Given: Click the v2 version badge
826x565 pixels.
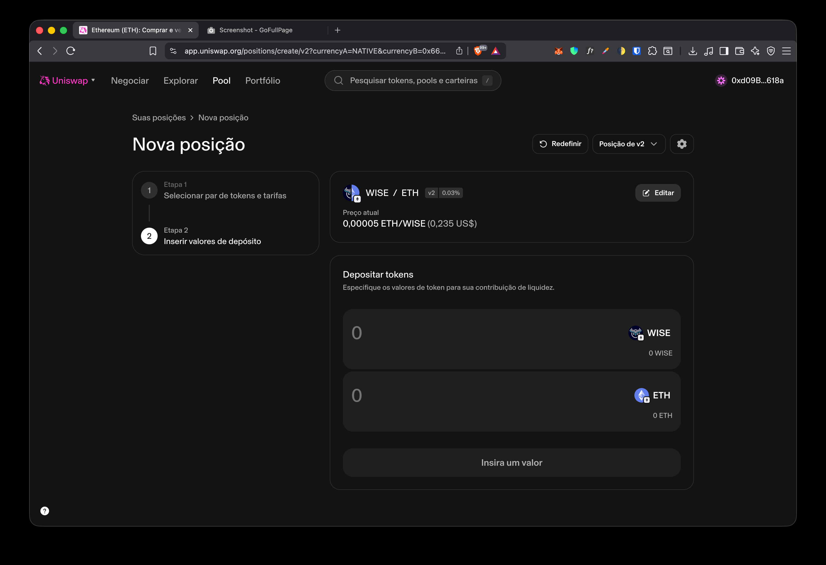Looking at the screenshot, I should point(431,193).
